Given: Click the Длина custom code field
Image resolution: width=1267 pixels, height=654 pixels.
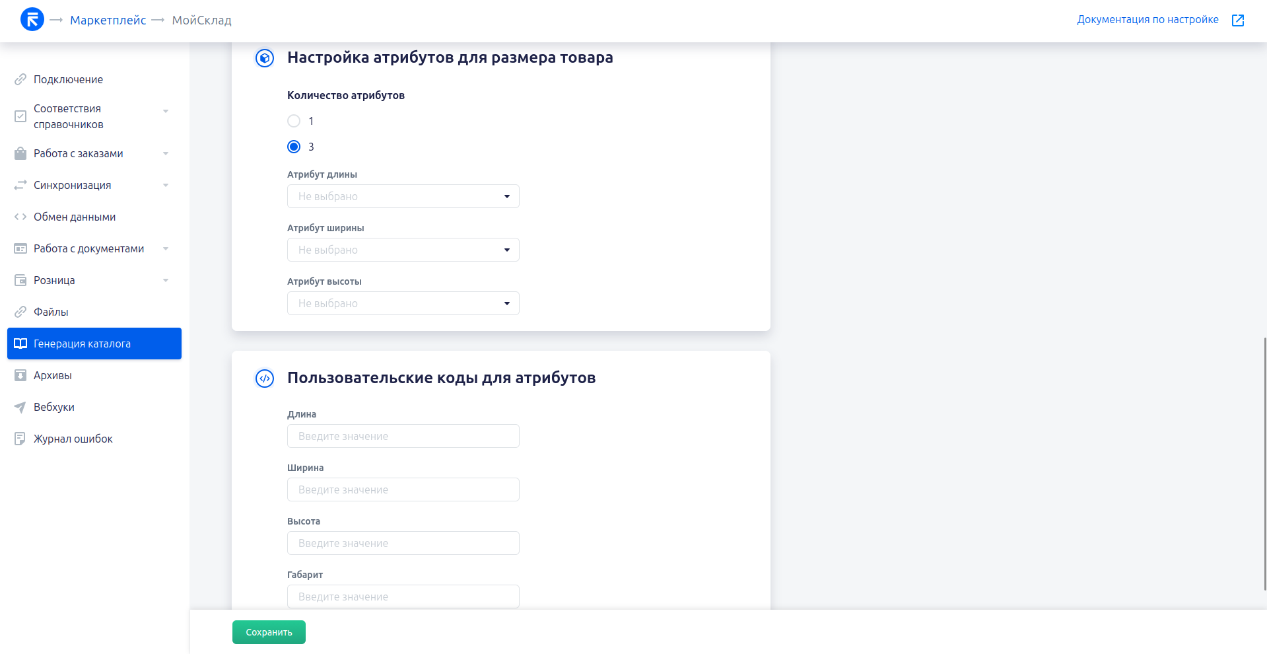Looking at the screenshot, I should (403, 436).
